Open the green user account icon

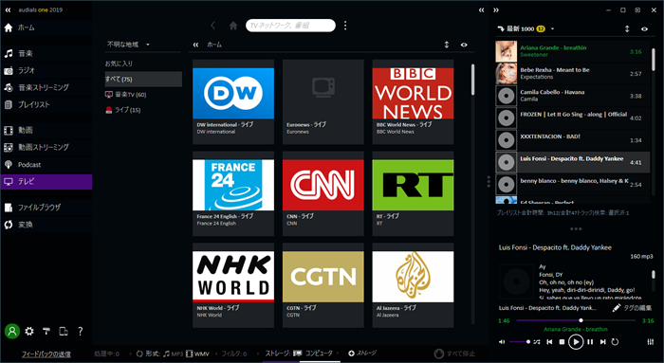(x=12, y=332)
